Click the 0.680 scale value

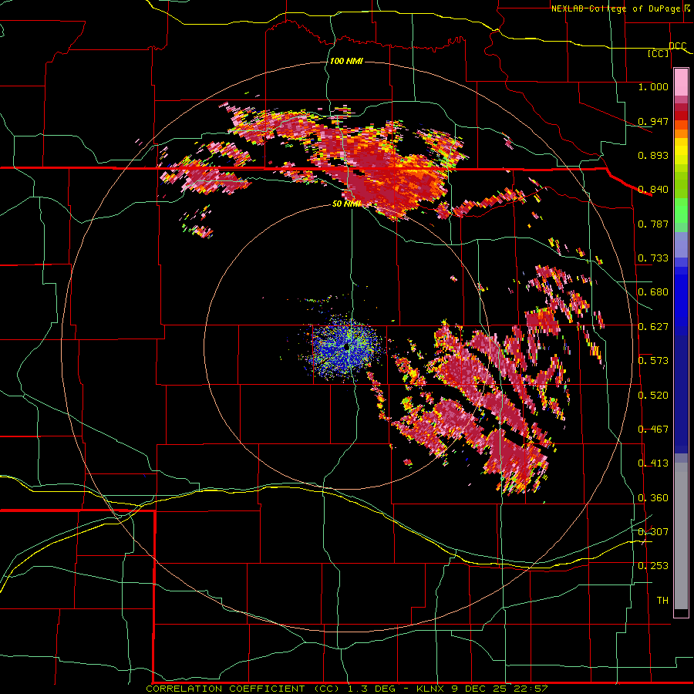click(653, 291)
